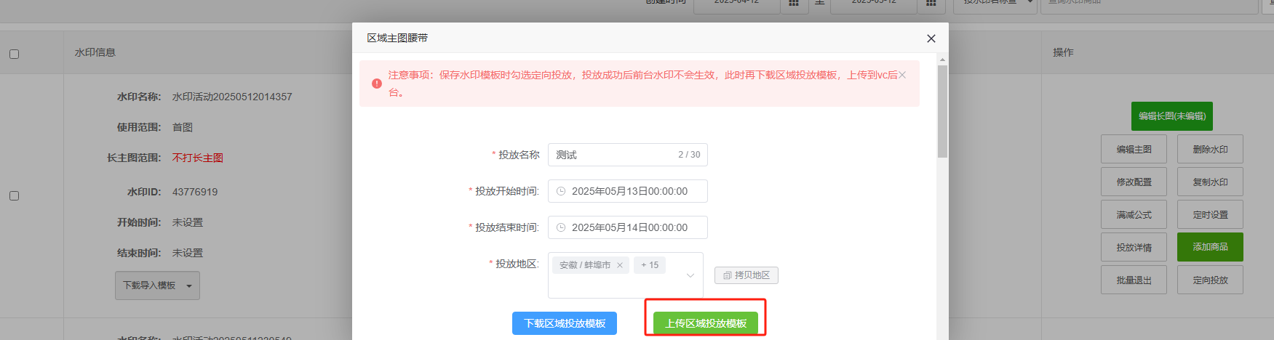This screenshot has height=340, width=1274.
Task: Click the clock icon in 投放开始时间
Action: point(561,191)
